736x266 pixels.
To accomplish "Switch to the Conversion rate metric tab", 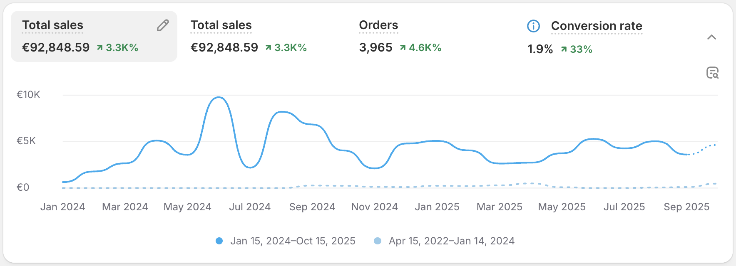I will [596, 37].
